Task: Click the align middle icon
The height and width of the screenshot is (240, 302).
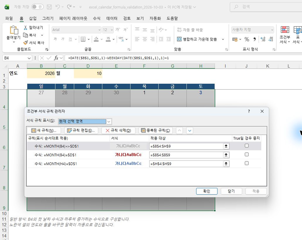Action: pos(145,30)
